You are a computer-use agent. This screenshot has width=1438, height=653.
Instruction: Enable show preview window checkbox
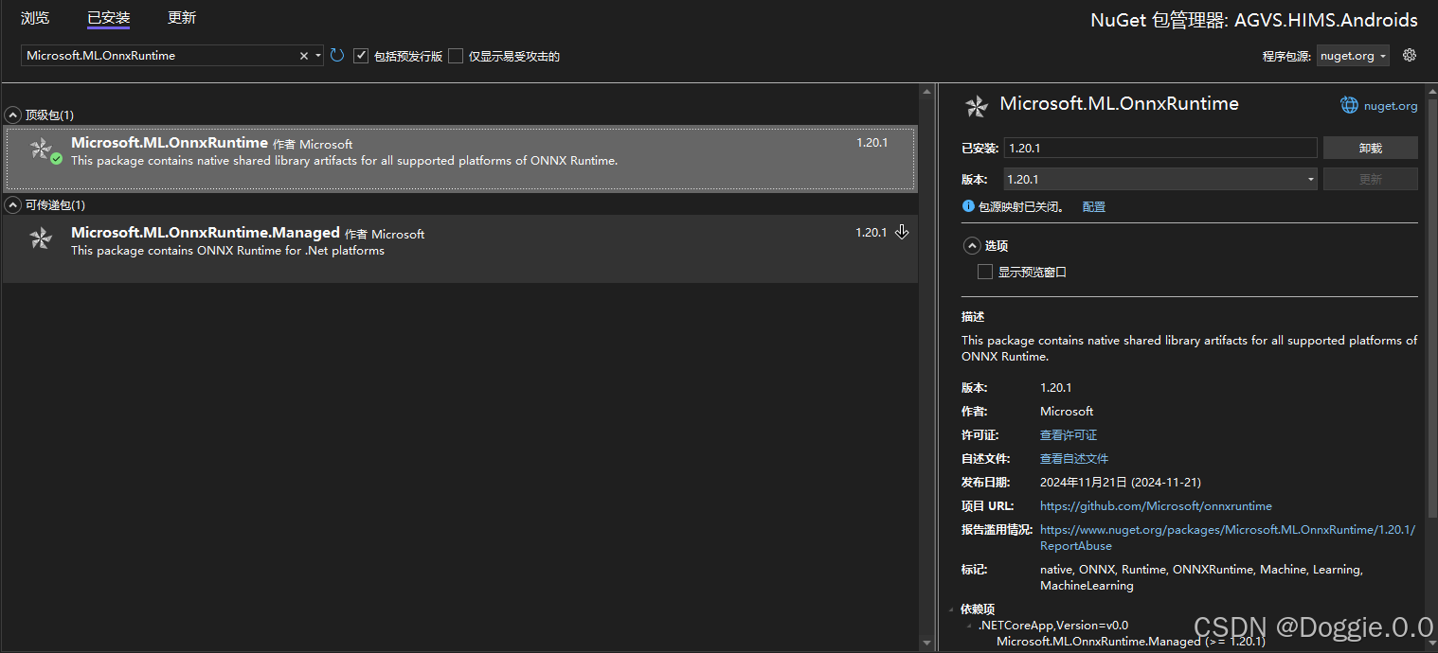coord(985,272)
